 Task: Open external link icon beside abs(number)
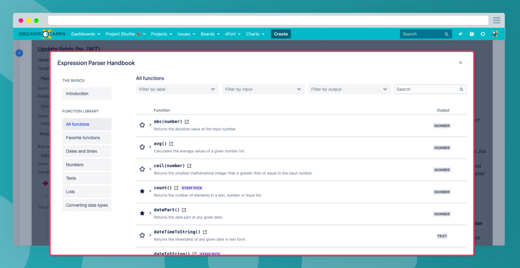click(x=187, y=121)
